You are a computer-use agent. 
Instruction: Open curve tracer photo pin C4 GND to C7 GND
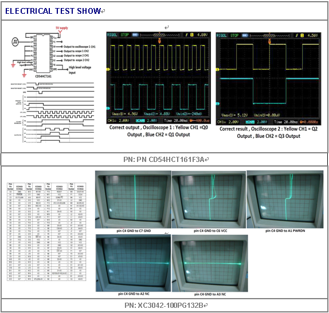coord(133,199)
